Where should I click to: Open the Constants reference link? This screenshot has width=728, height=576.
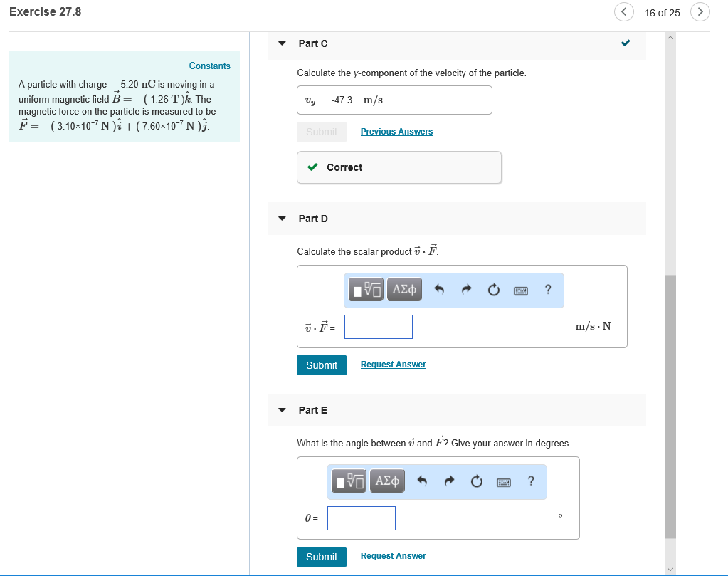[x=209, y=66]
